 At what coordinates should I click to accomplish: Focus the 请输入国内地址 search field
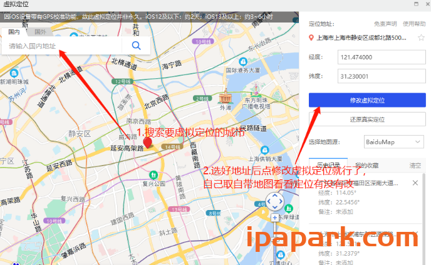(62, 46)
